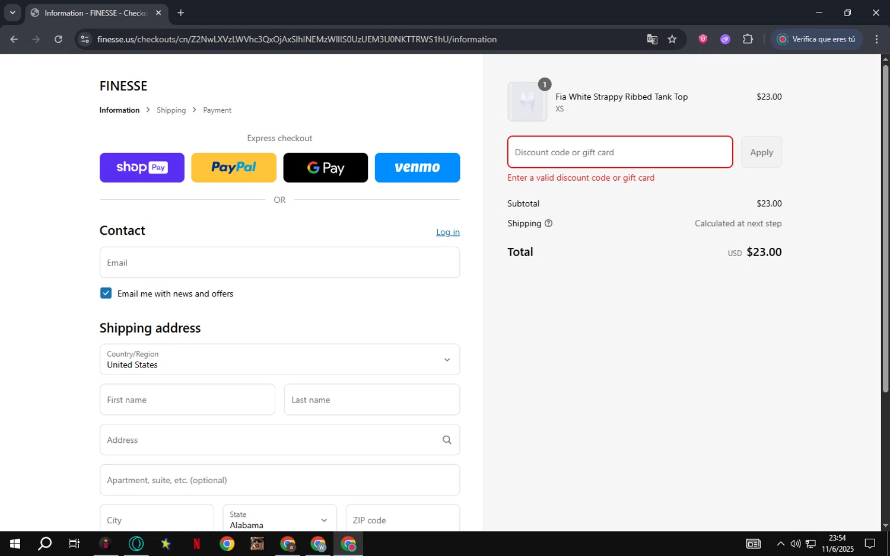Viewport: 890px width, 556px height.
Task: Open the Chrome icon next to Netflix
Action: click(x=227, y=544)
